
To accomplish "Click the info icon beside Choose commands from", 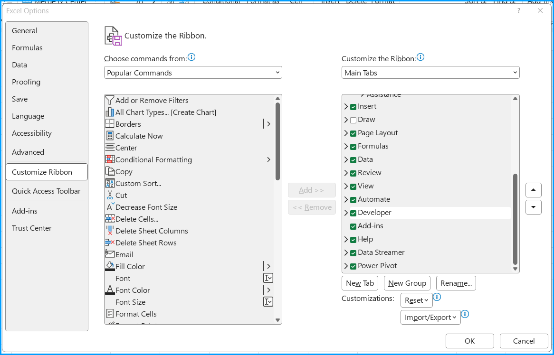I will pos(191,56).
